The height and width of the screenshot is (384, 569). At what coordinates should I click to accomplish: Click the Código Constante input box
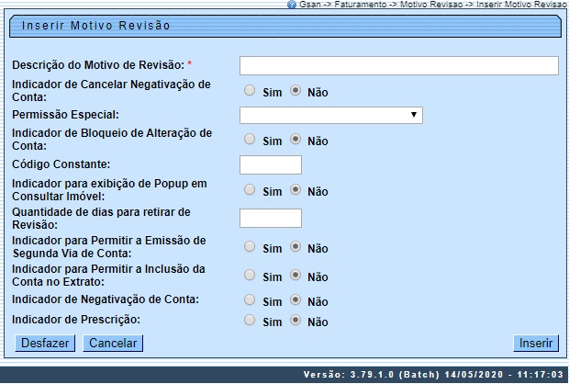coord(271,165)
